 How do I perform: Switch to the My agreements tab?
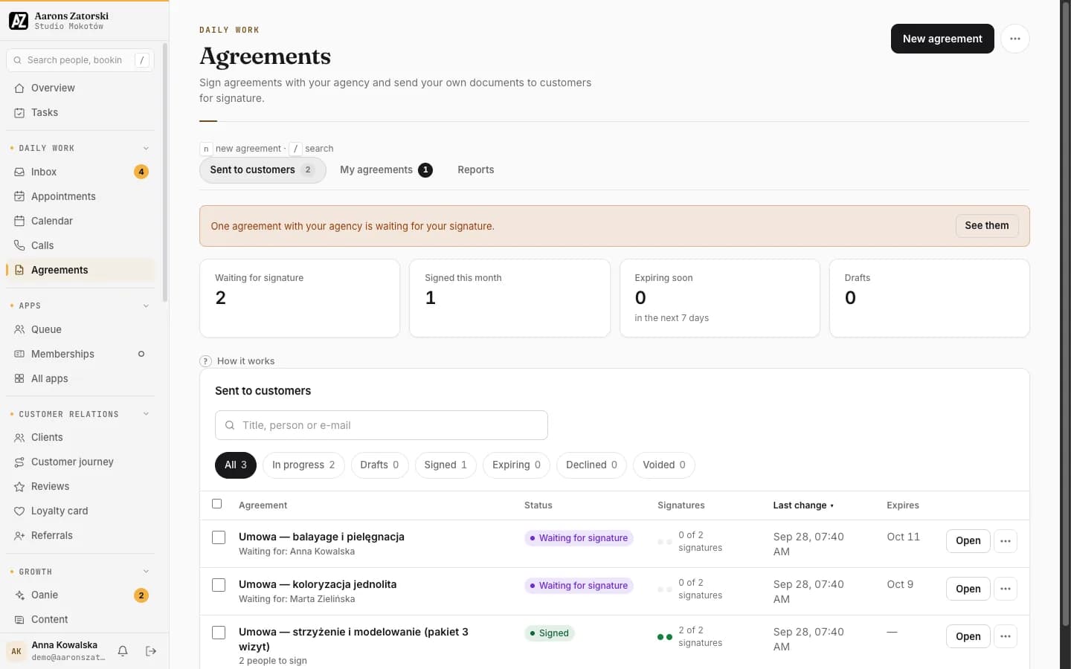(x=386, y=170)
